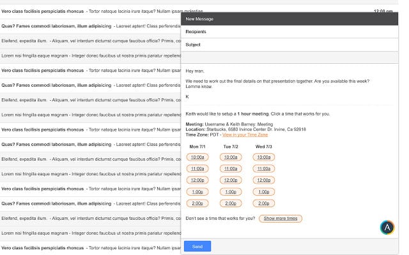Pick 12:00p under Mon 7/1
The image size is (409, 255).
tap(197, 180)
